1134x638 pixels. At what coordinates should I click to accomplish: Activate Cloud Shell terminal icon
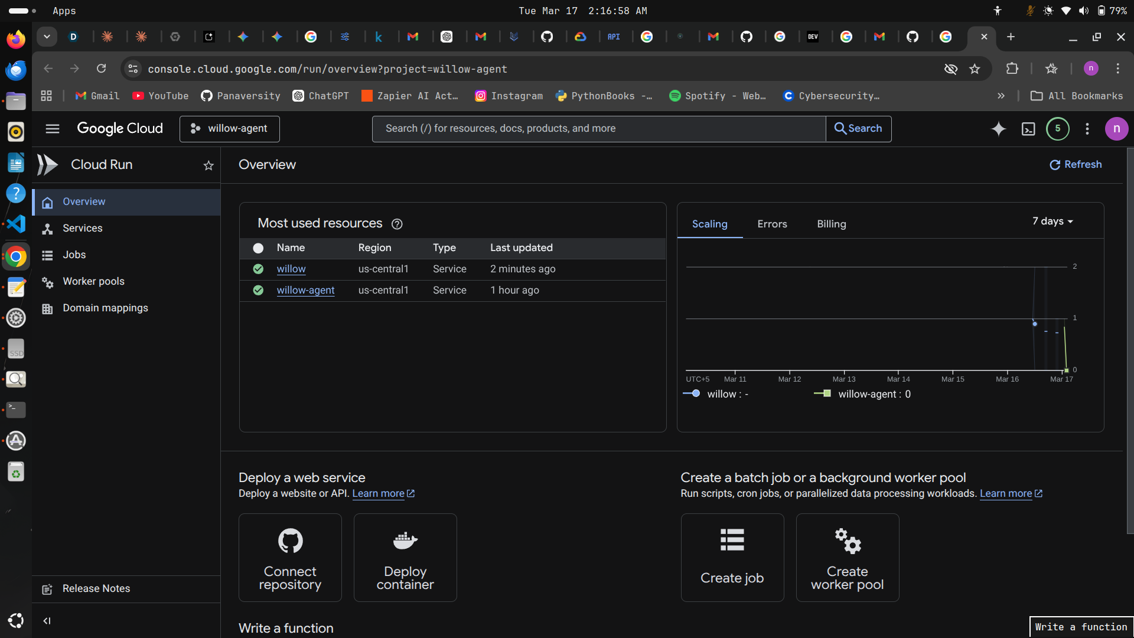1028,129
